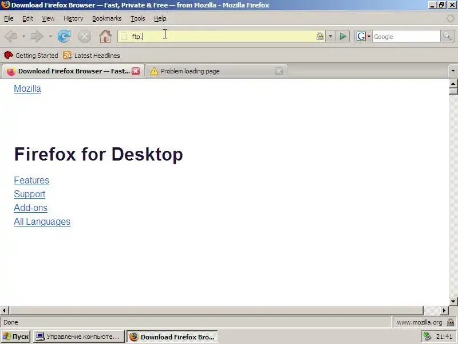Open the Bookmarks menu

tap(107, 18)
